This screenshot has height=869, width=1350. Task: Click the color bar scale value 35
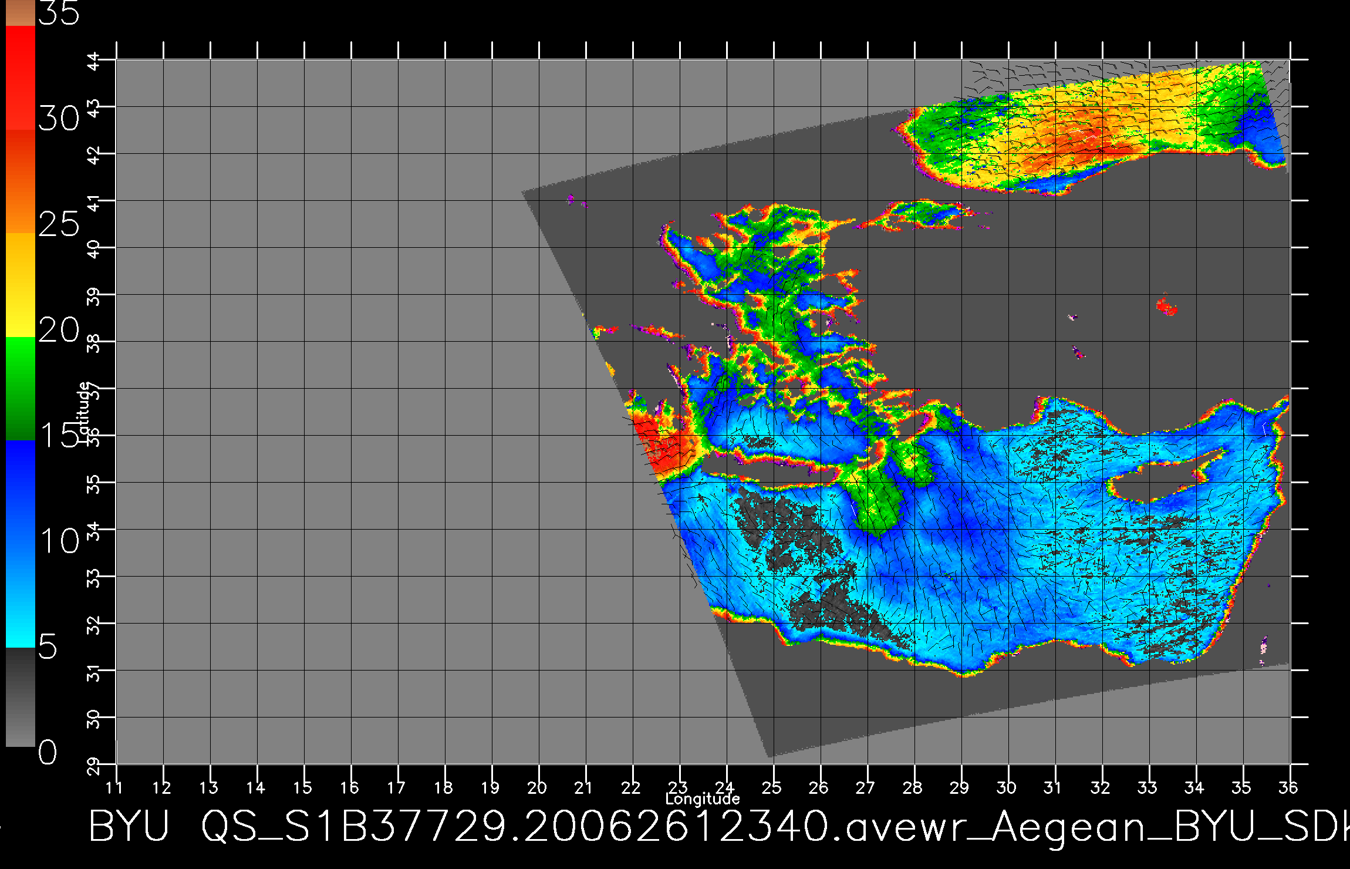[x=59, y=13]
